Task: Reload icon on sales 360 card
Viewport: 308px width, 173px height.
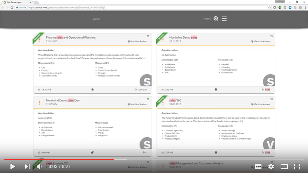Action: (272, 99)
